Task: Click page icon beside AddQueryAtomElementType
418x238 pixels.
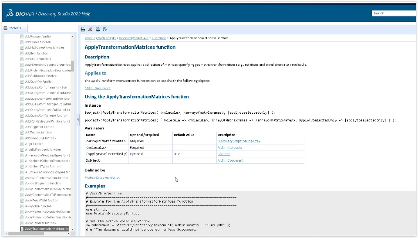Action: coord(22,99)
